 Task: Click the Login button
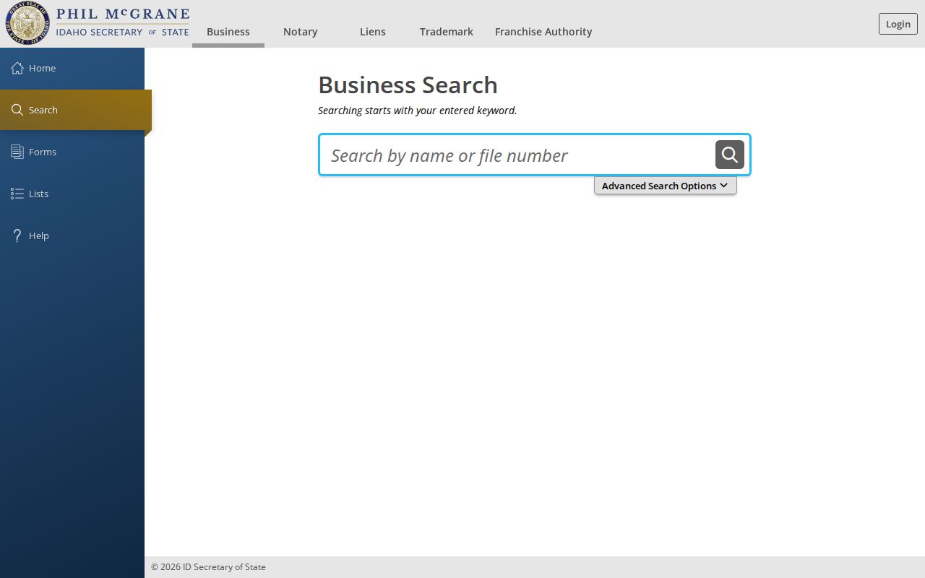(898, 24)
